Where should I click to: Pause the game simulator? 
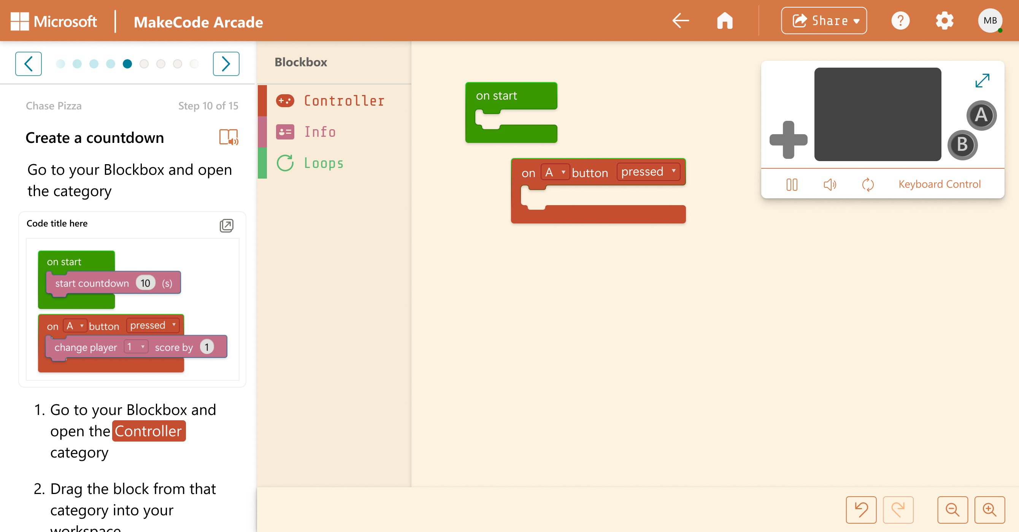coord(792,184)
